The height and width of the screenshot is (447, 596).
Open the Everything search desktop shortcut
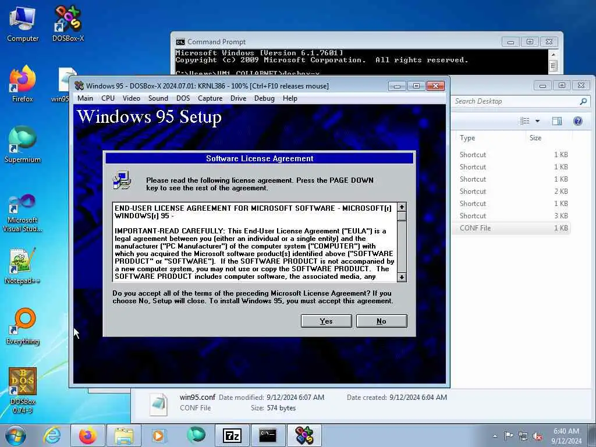click(23, 327)
